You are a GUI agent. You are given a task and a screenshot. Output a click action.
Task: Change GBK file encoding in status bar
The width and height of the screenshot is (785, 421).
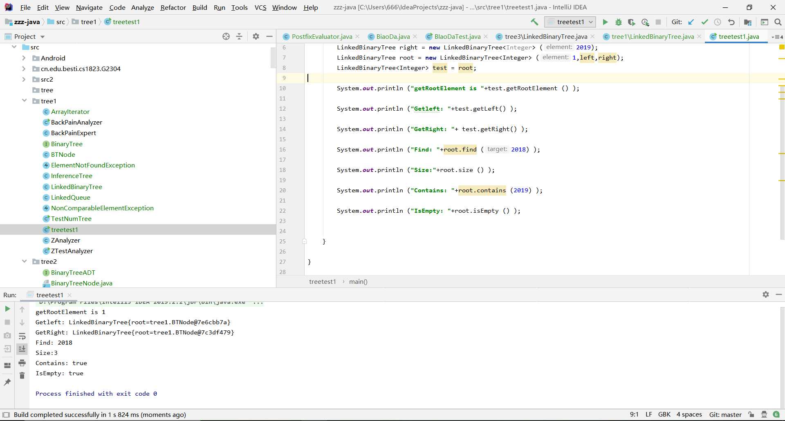pos(664,414)
